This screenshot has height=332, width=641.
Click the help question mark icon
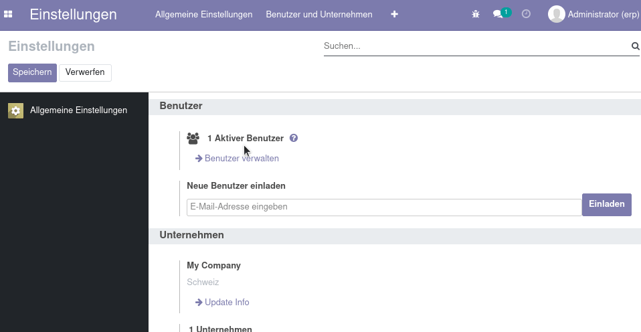coord(294,138)
